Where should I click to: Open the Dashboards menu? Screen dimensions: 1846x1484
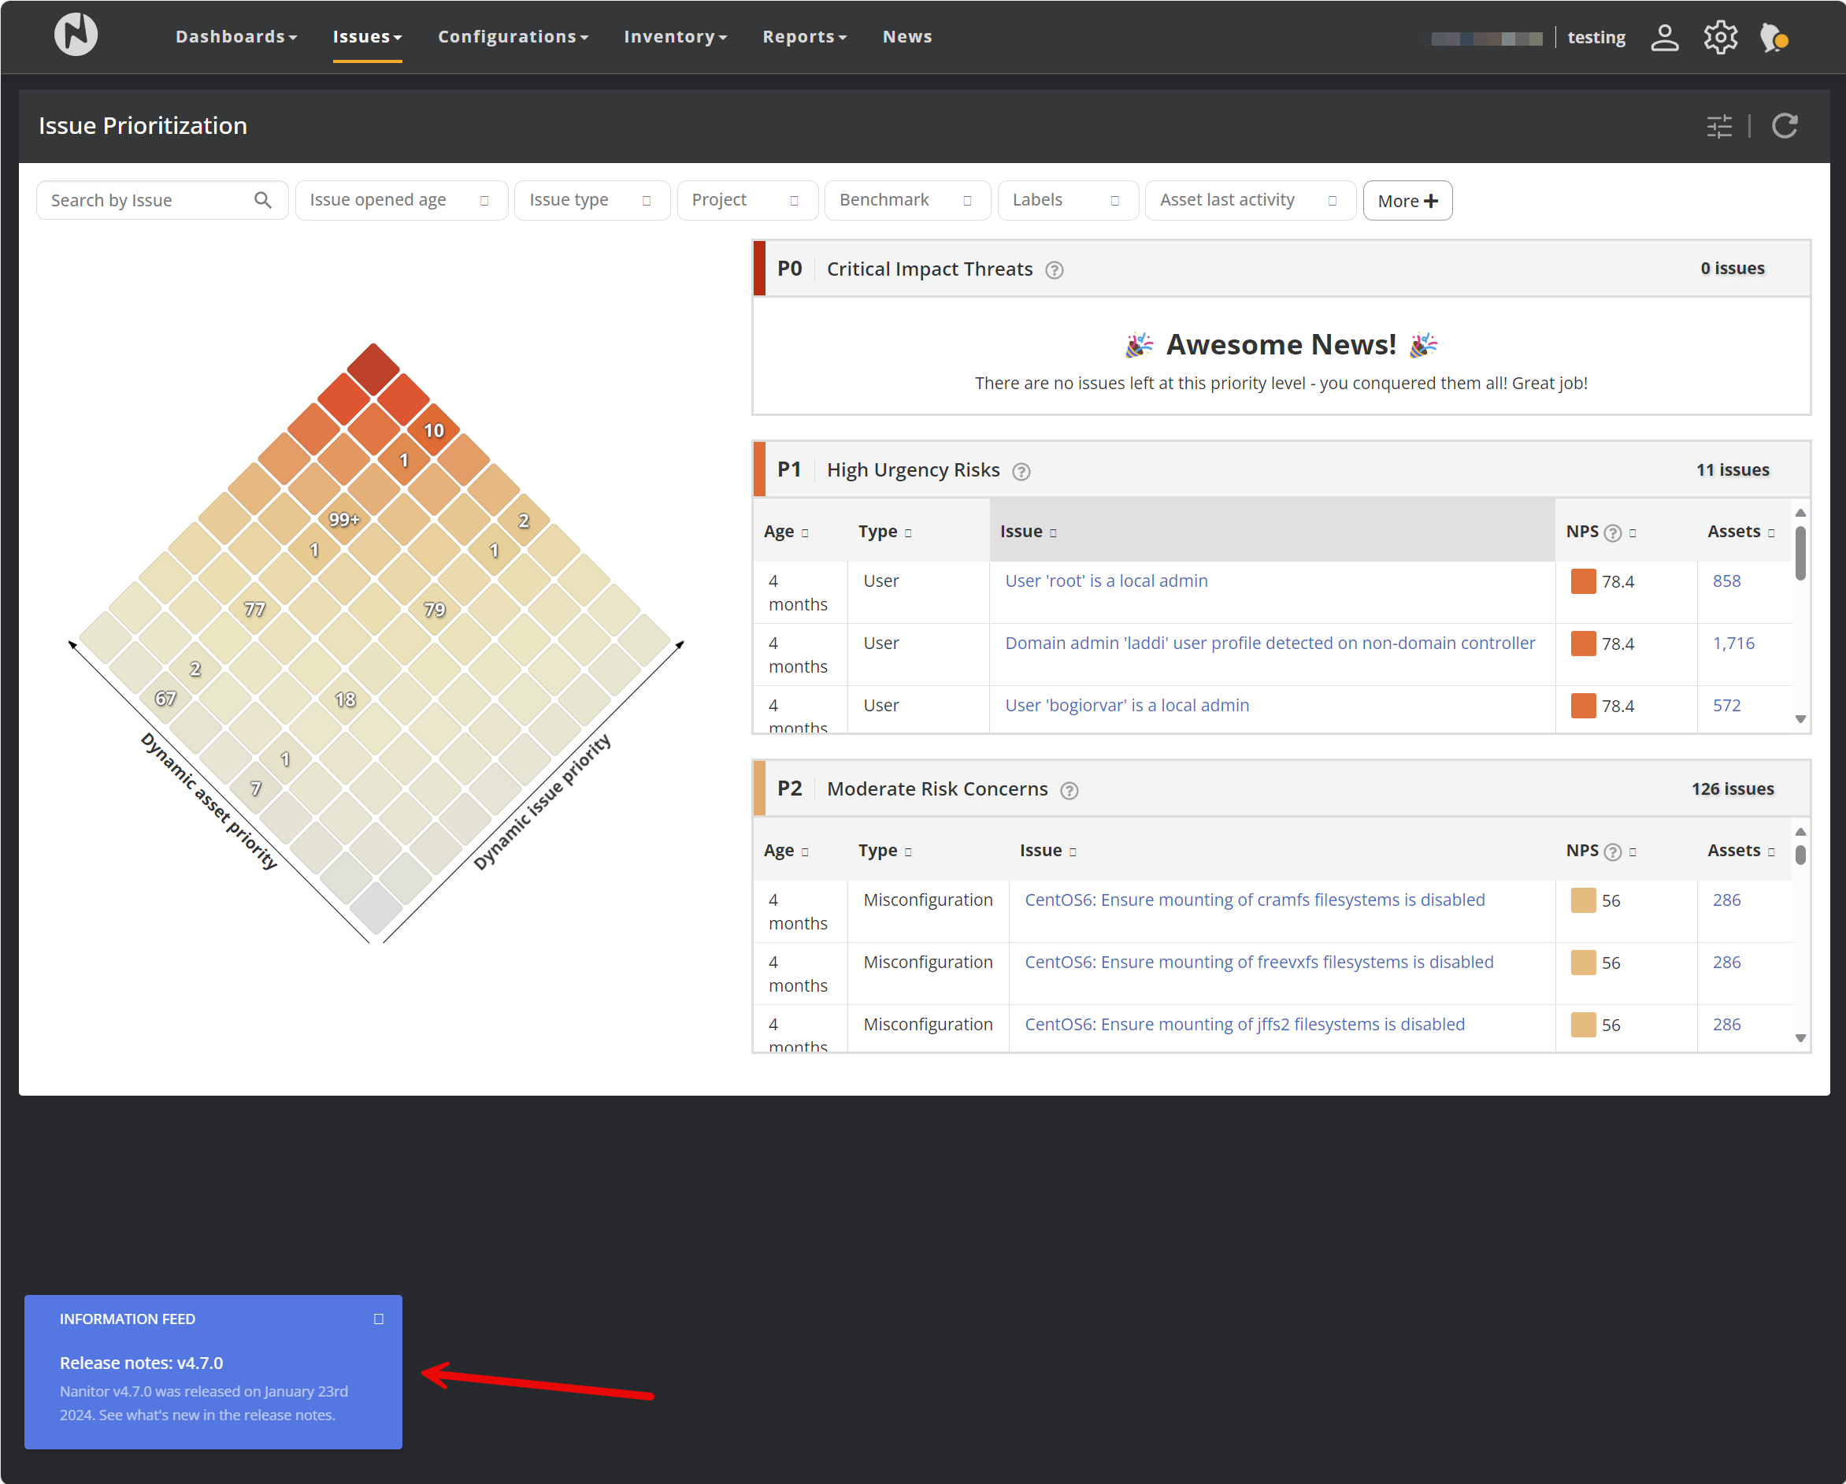point(235,37)
